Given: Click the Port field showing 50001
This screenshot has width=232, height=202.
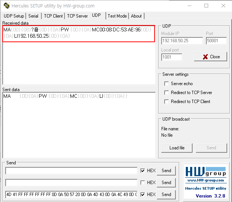Looking at the screenshot, I should (x=216, y=41).
